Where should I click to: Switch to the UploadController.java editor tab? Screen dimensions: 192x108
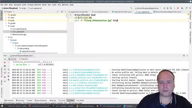pos(123,12)
